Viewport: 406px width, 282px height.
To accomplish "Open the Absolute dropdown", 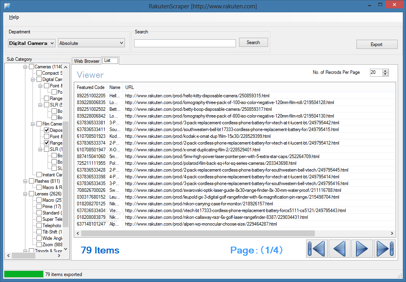I will point(92,43).
